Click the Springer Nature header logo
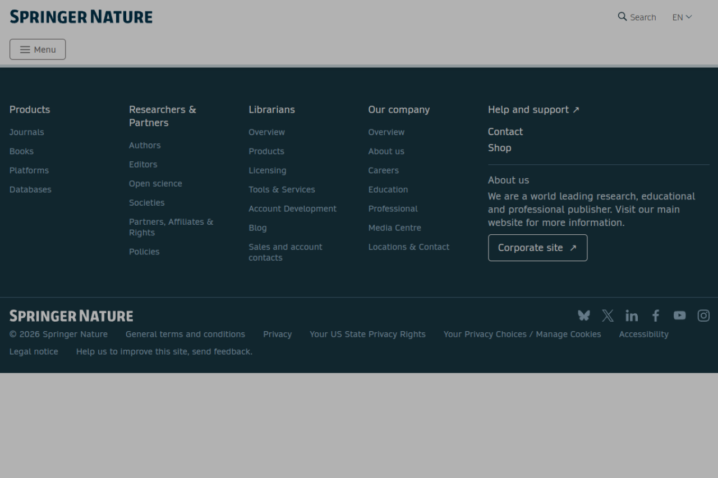Screen dimensions: 718x478 click(81, 17)
